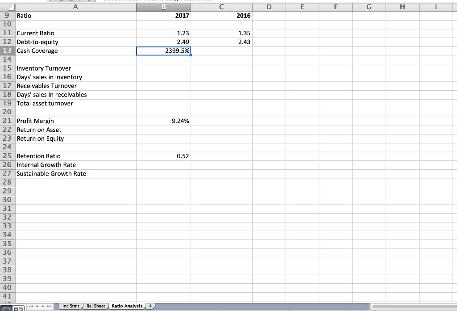
Task: Select row 13 header
Action: click(8, 51)
